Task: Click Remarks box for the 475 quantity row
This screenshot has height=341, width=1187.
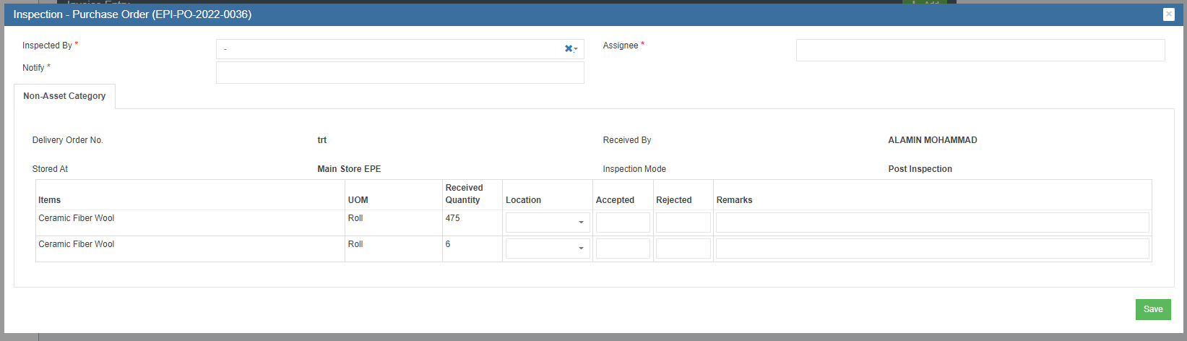Action: pos(932,223)
